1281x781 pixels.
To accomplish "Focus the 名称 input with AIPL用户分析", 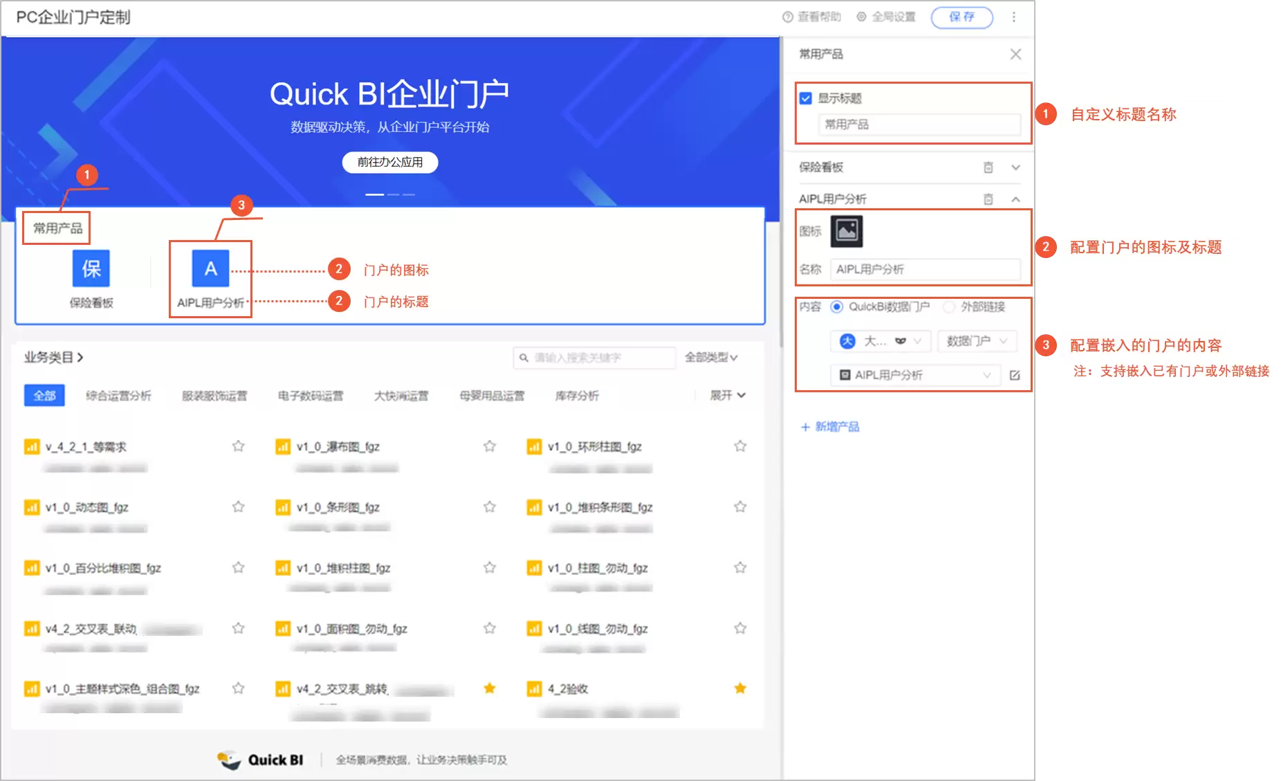I will [x=925, y=269].
